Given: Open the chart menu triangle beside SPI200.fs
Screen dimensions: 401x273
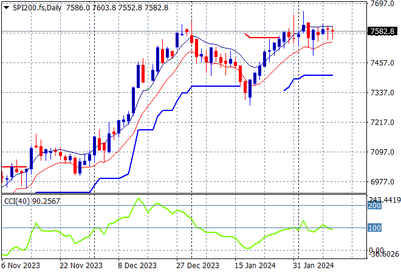Looking at the screenshot, I should click(x=7, y=8).
